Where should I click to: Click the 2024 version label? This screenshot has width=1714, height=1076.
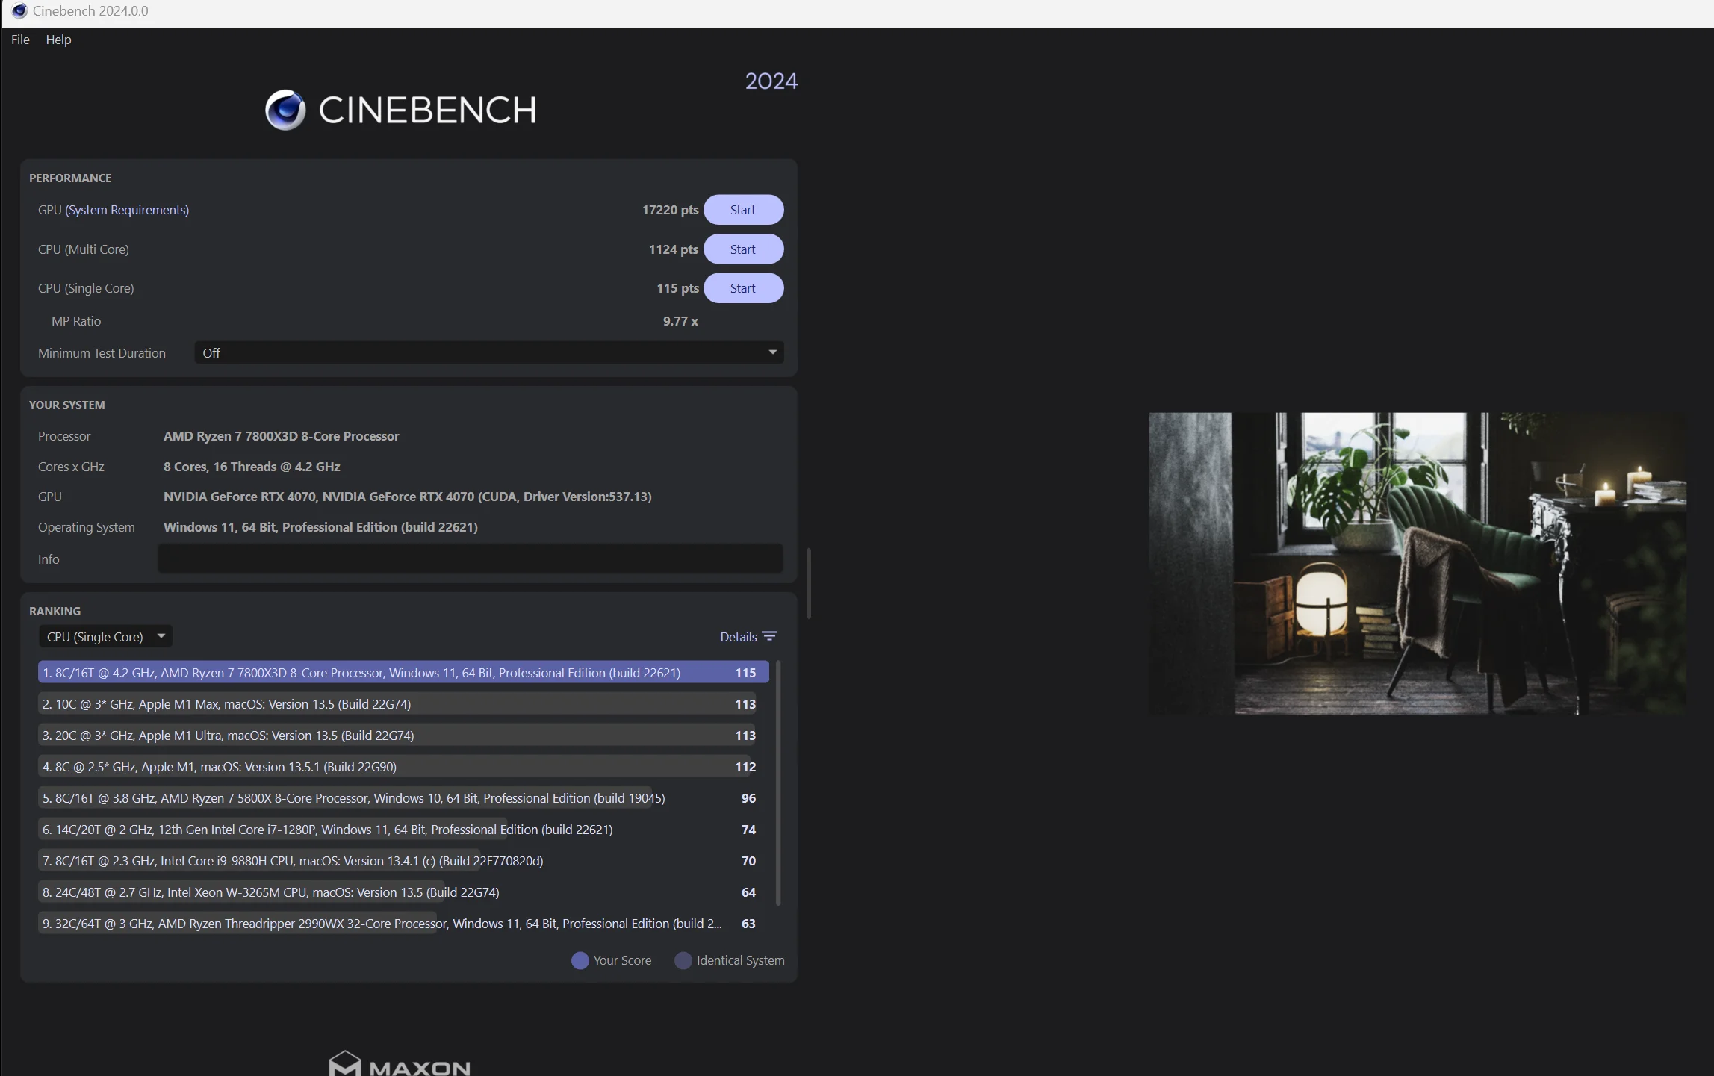pos(771,81)
